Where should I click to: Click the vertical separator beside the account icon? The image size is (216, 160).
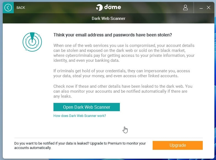(194, 8)
